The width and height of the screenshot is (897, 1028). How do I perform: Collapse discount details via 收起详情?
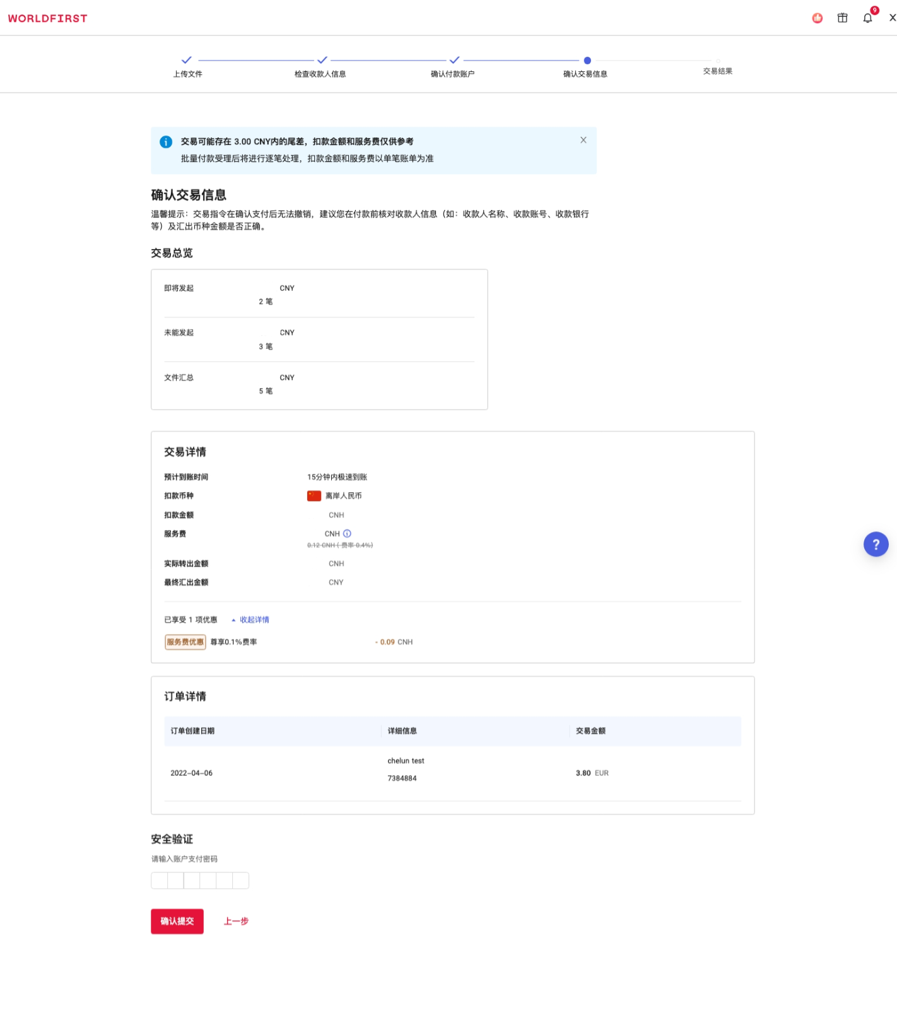[254, 620]
